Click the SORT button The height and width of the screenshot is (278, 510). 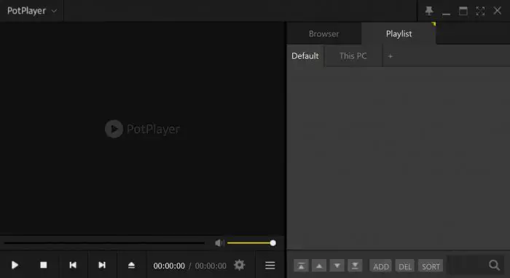click(x=431, y=266)
